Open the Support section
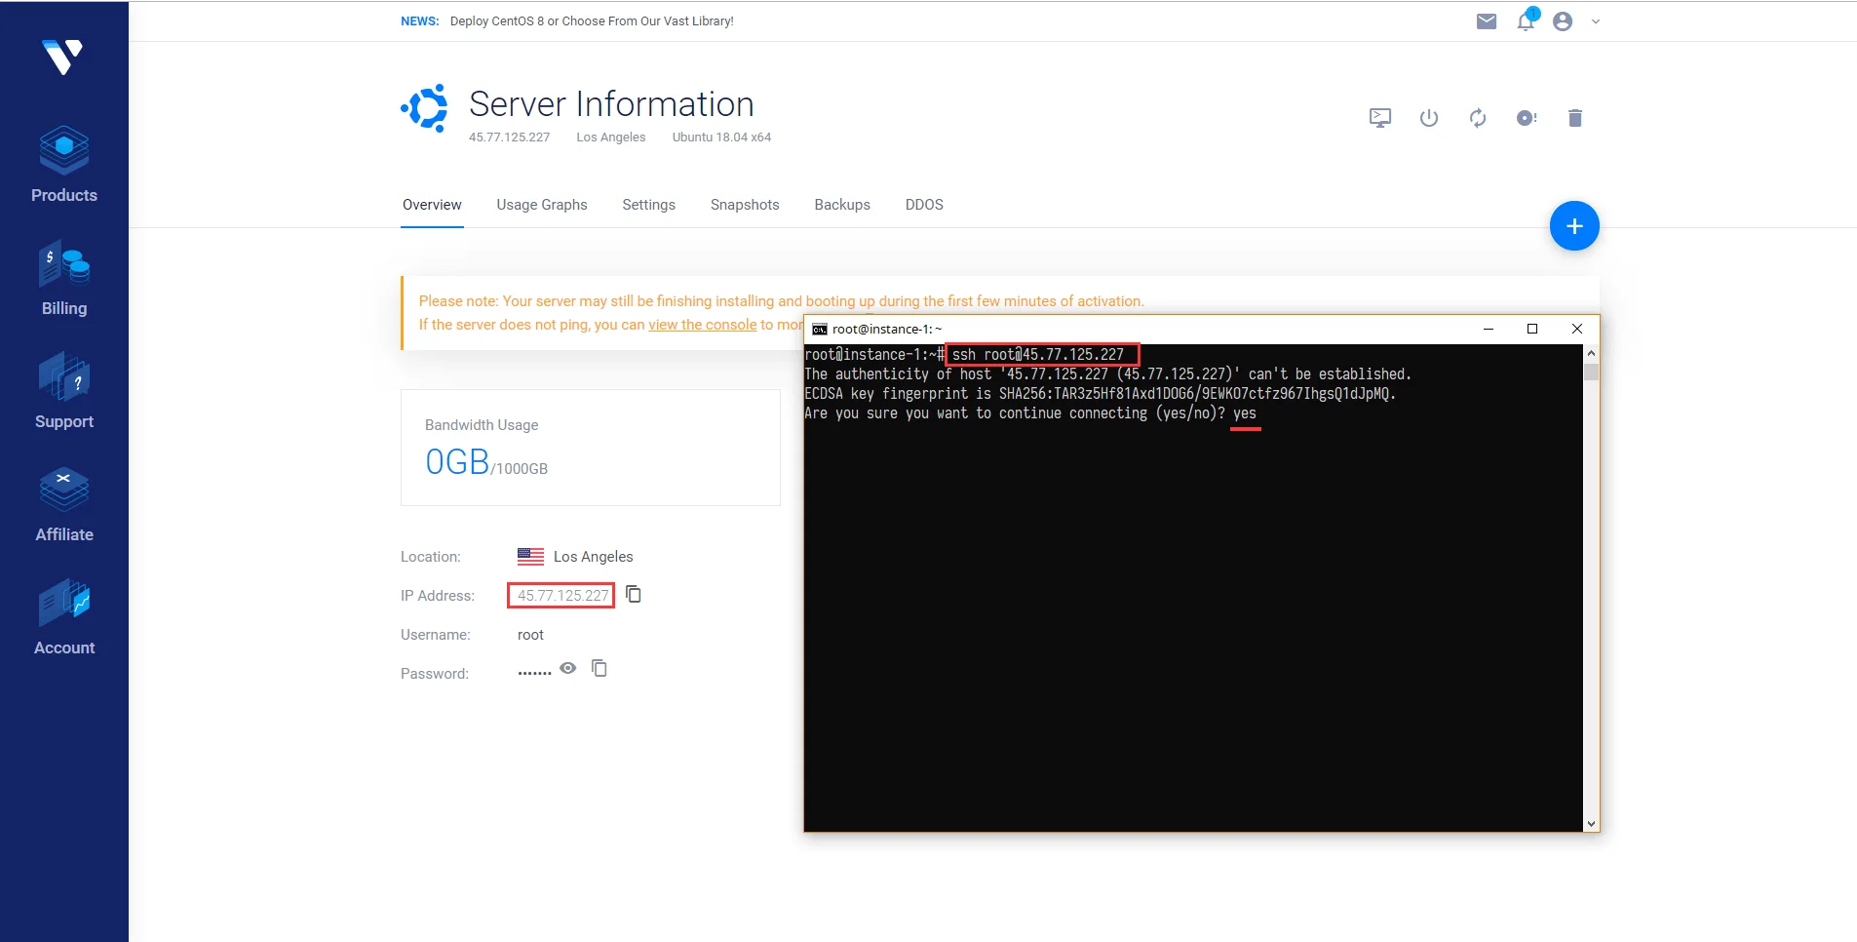Screen dimensions: 1857x942 [x=64, y=391]
